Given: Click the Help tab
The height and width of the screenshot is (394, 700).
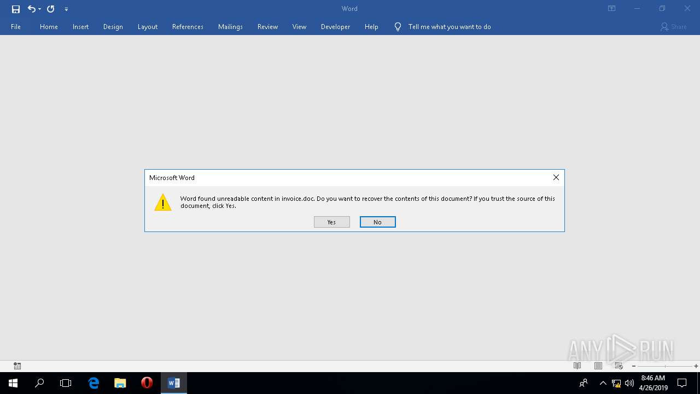Looking at the screenshot, I should (371, 27).
